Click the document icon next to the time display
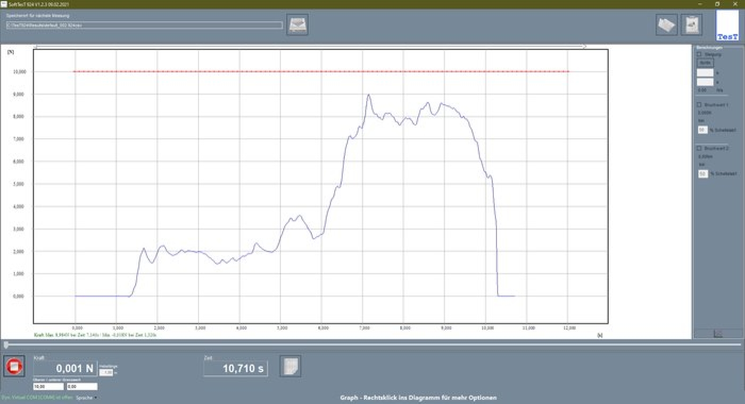 [290, 366]
